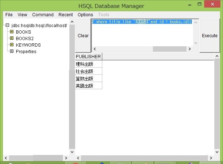Close the HSQL Database Manager window
The image size is (223, 164).
212,4
